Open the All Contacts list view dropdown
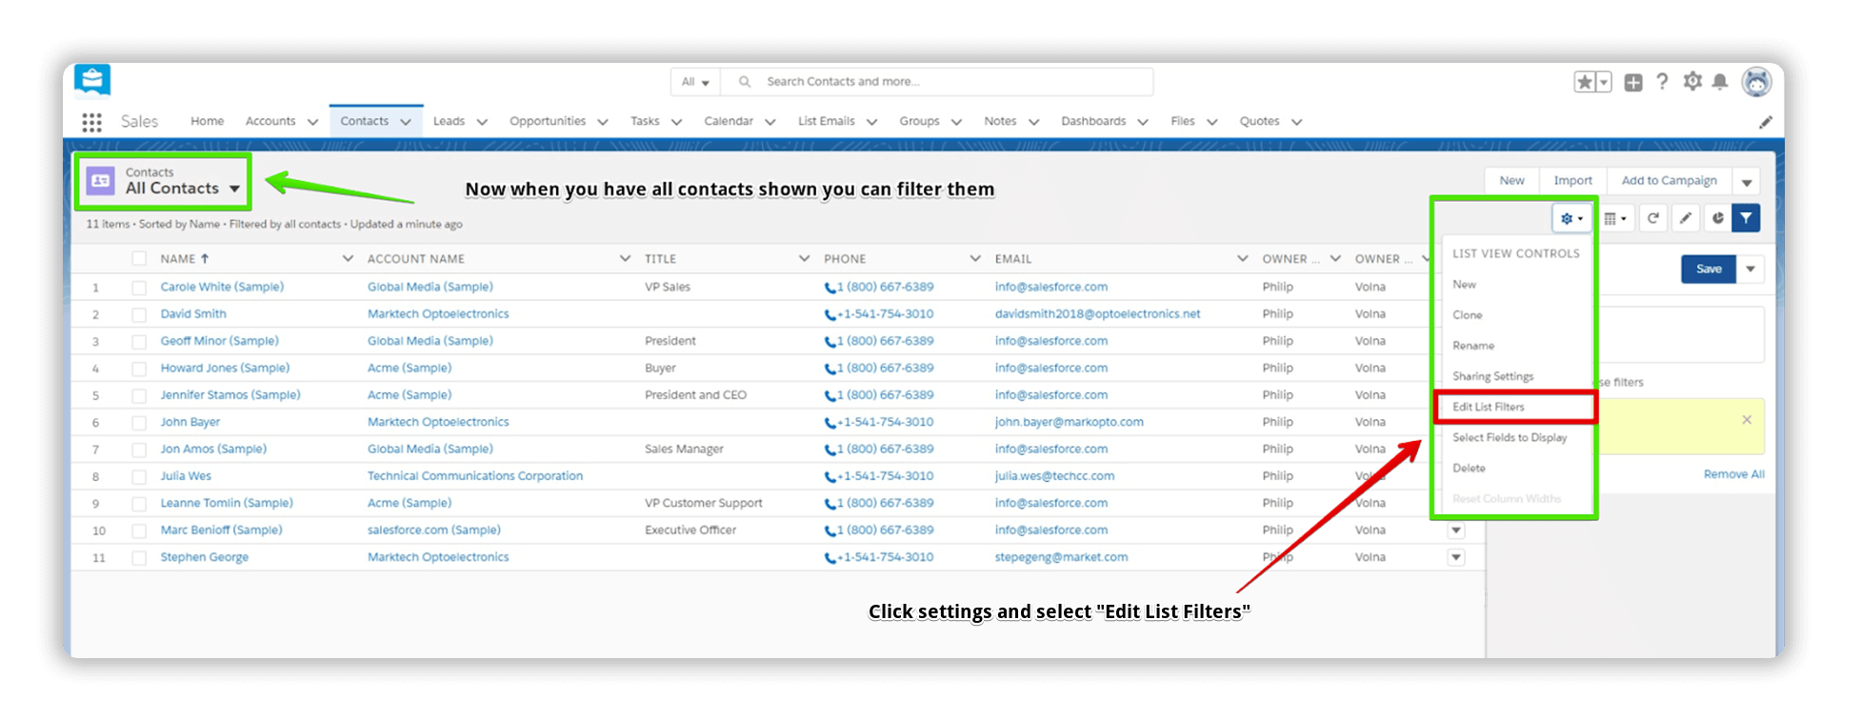This screenshot has height=720, width=1860. point(234,189)
